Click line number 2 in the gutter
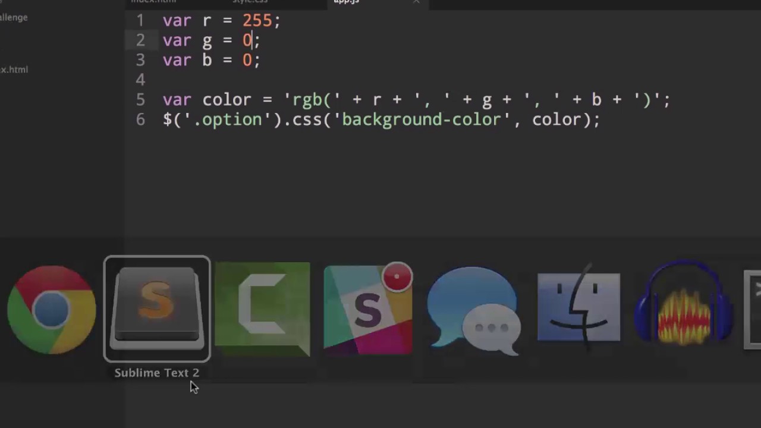Image resolution: width=761 pixels, height=428 pixels. [140, 40]
